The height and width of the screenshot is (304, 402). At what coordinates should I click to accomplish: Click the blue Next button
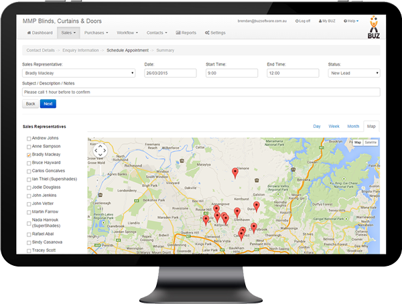(48, 104)
